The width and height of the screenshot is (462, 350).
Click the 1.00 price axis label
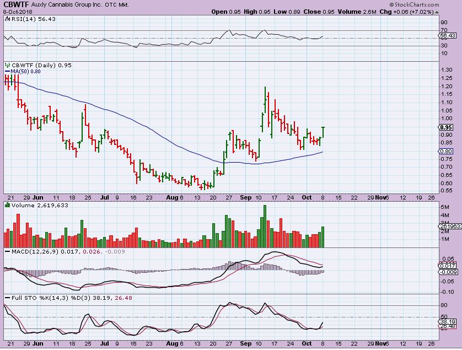click(446, 119)
